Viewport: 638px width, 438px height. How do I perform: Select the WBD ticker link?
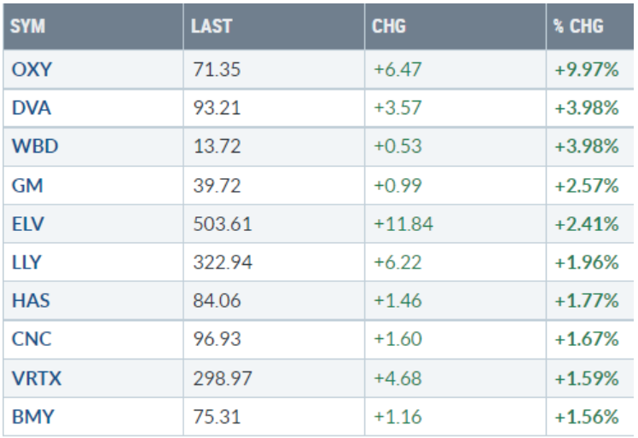(x=33, y=147)
